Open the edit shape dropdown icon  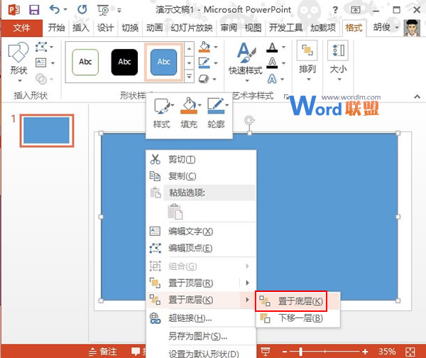coord(44,47)
